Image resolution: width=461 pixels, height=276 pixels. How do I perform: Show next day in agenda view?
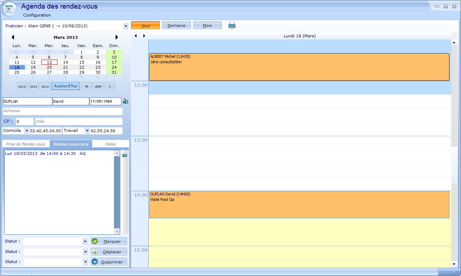click(144, 36)
